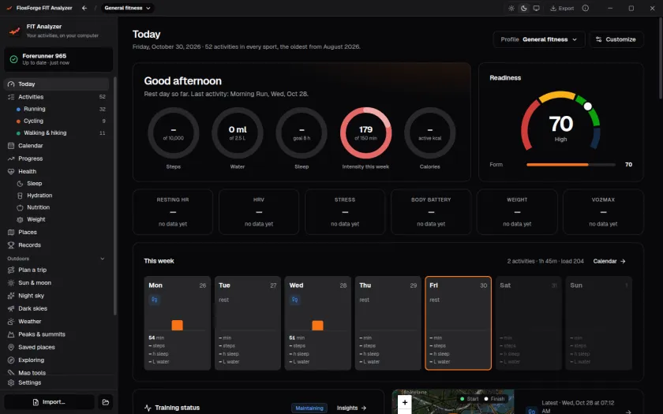Select the Thu 29 day card
This screenshot has height=414, width=663.
pos(388,323)
